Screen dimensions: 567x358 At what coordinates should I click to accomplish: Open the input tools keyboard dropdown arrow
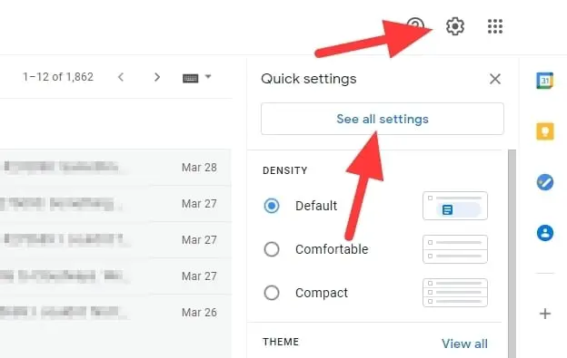(208, 76)
